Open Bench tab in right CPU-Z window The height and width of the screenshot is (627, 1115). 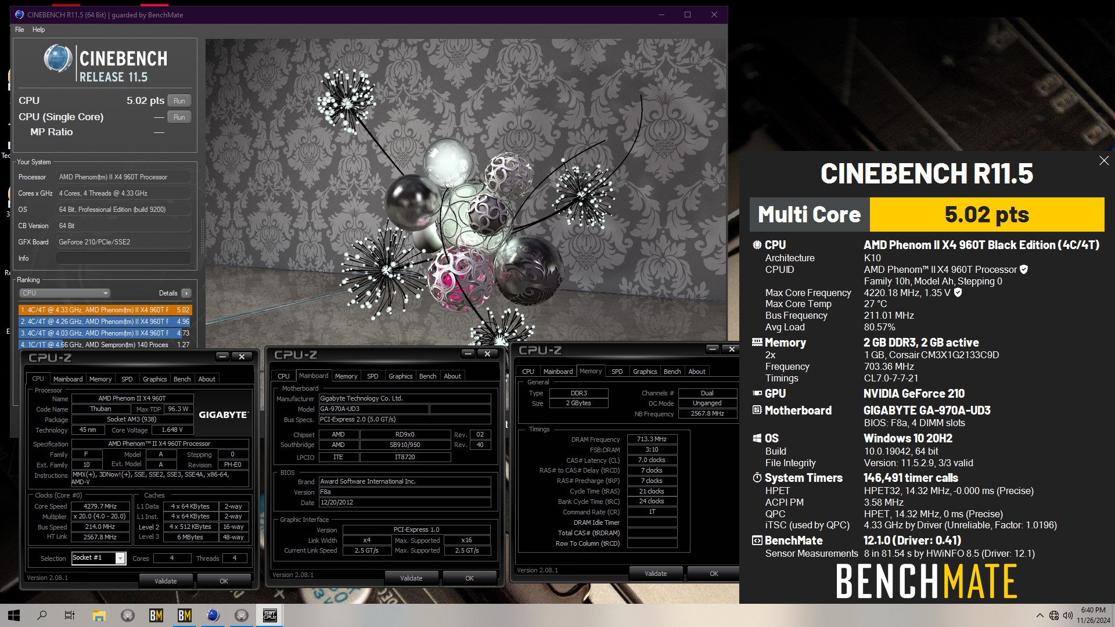672,372
